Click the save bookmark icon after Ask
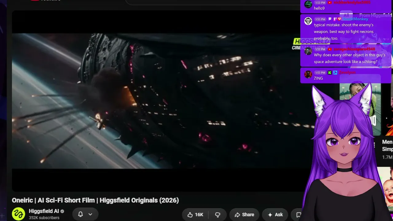 (298, 215)
